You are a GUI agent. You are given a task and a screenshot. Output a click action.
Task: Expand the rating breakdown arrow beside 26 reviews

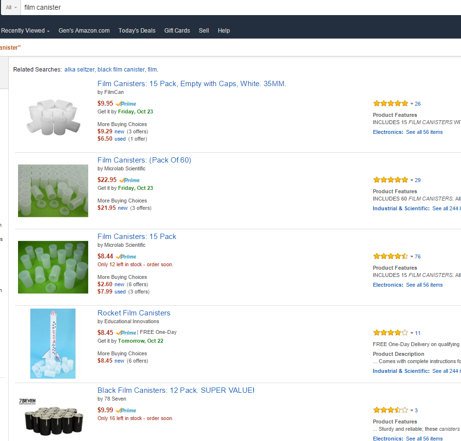pos(412,104)
